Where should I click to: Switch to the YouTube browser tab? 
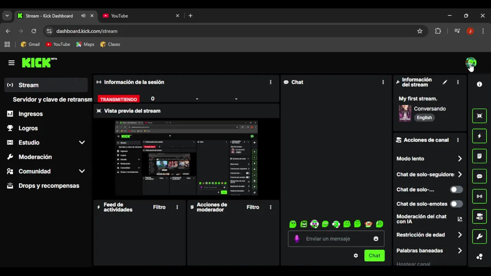(141, 16)
